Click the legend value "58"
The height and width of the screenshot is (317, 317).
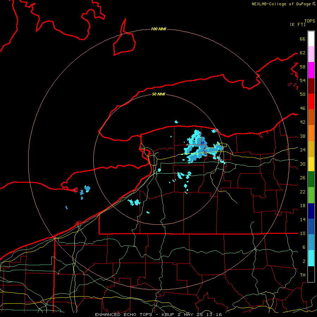coord(303,67)
